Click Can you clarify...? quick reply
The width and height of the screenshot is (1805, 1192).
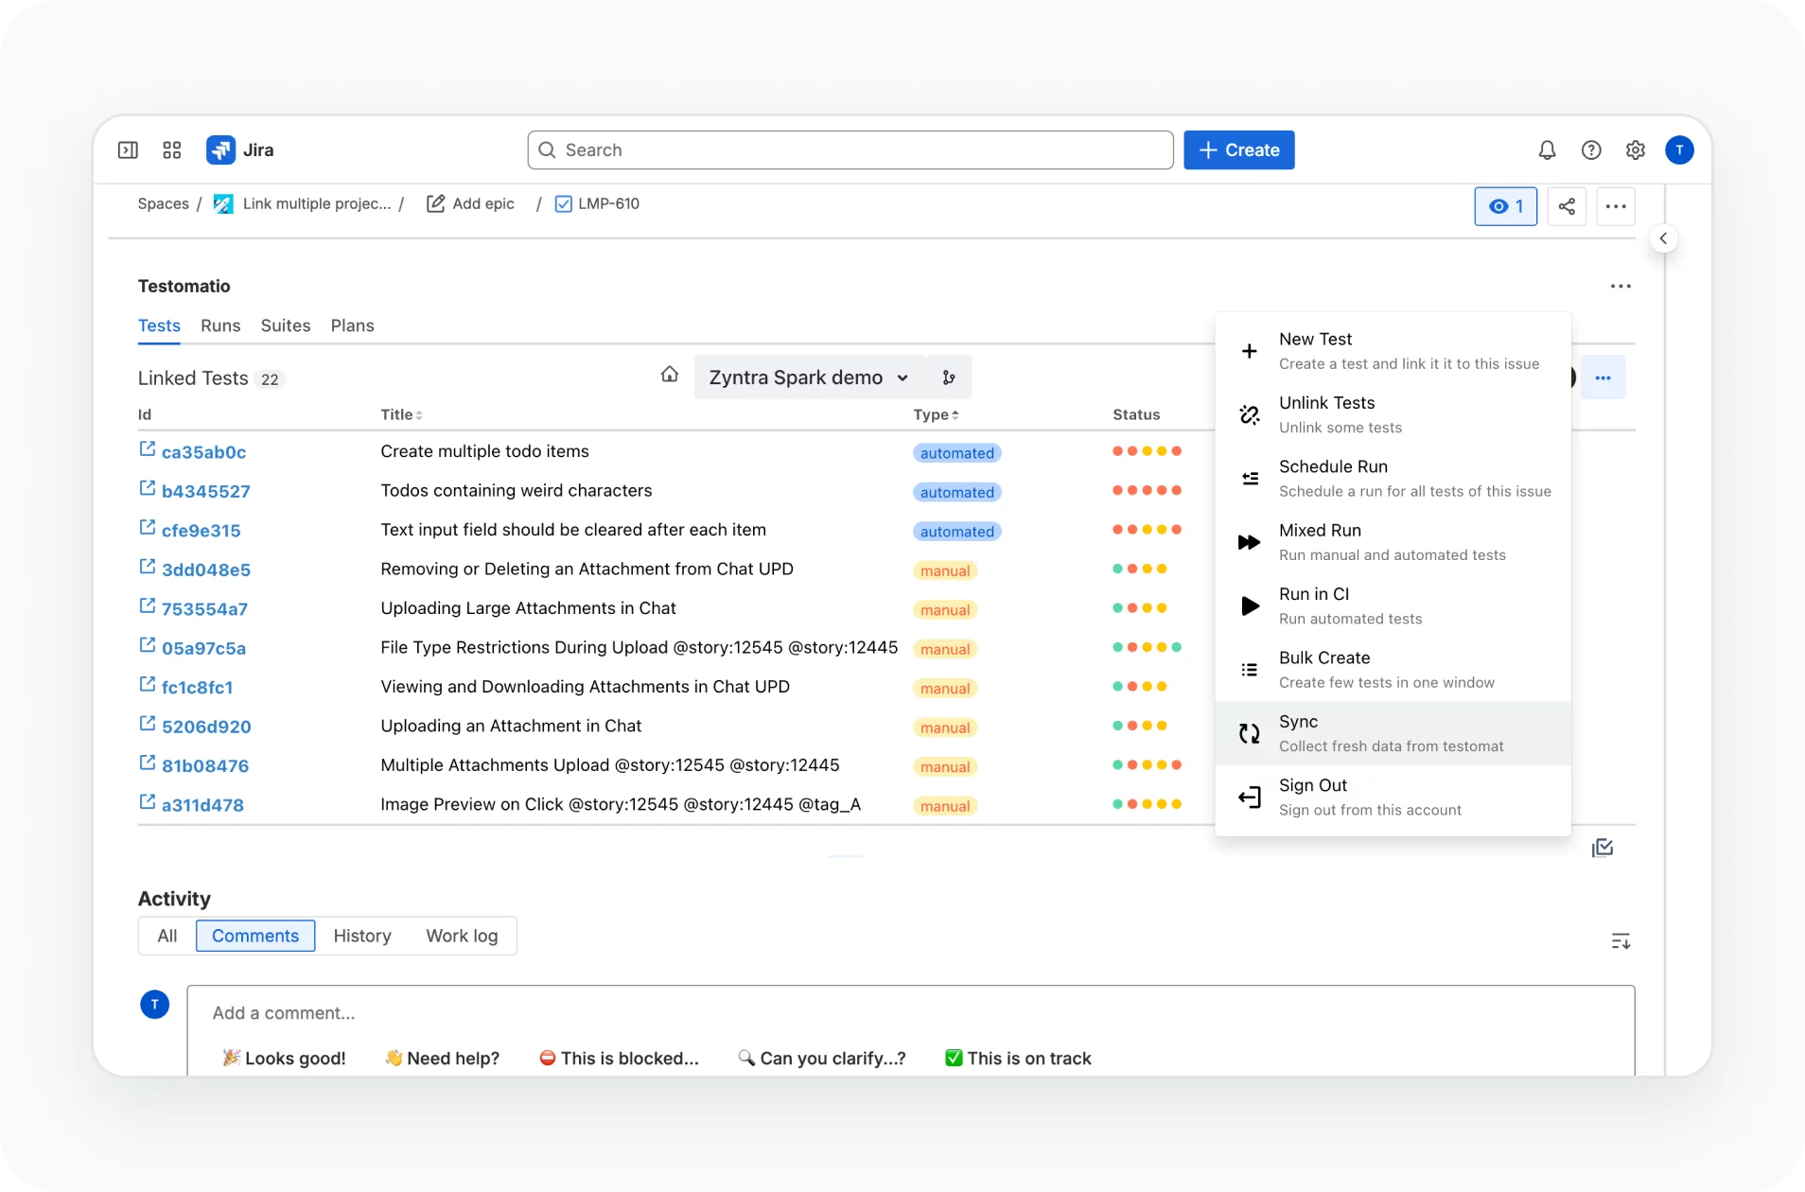821,1058
